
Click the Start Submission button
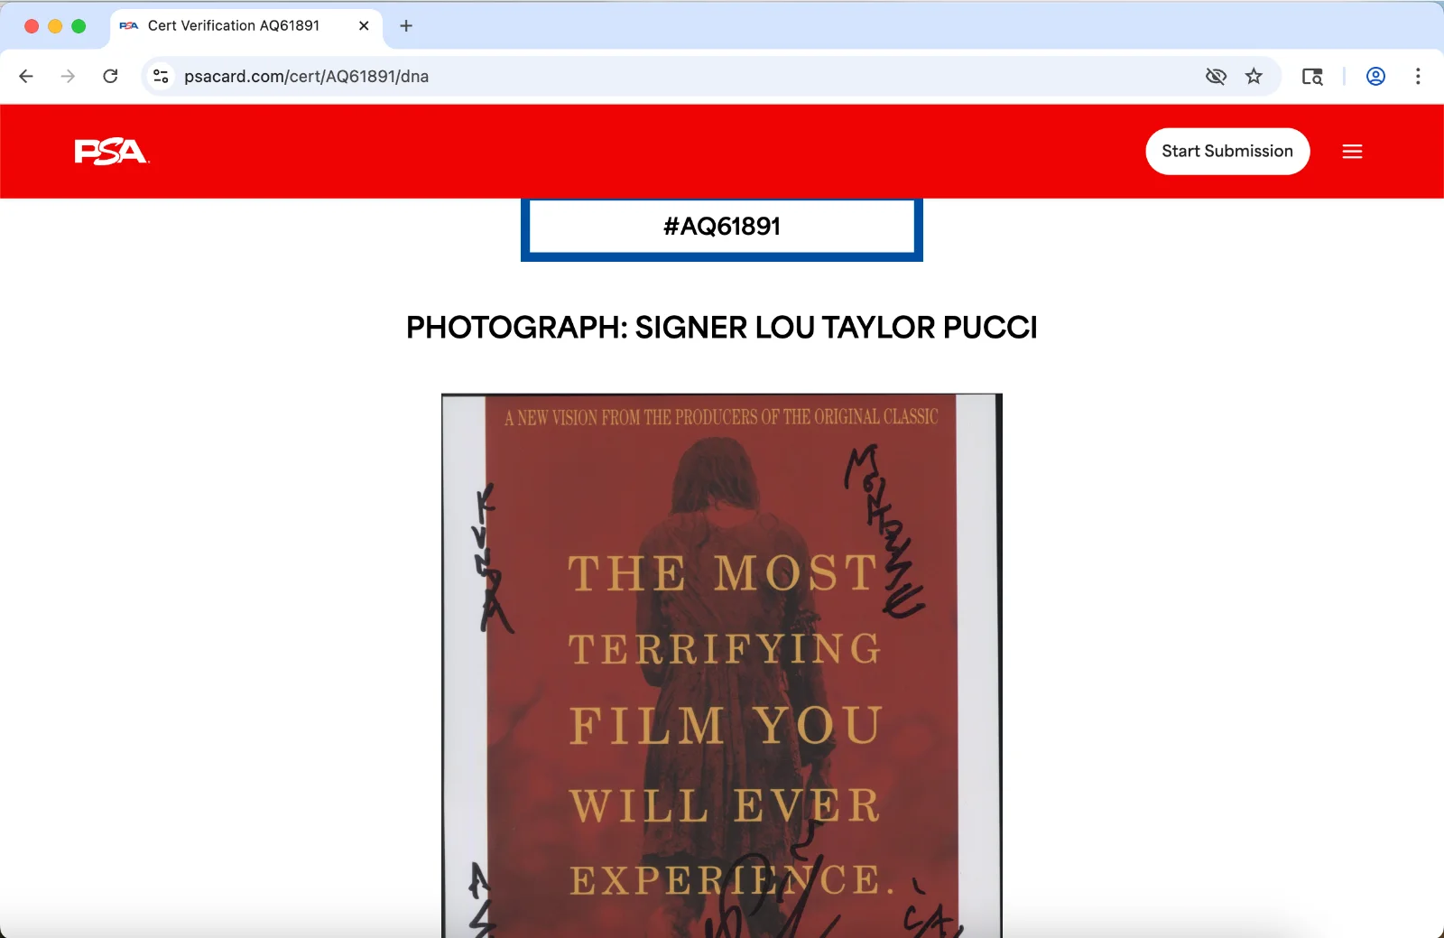coord(1227,152)
